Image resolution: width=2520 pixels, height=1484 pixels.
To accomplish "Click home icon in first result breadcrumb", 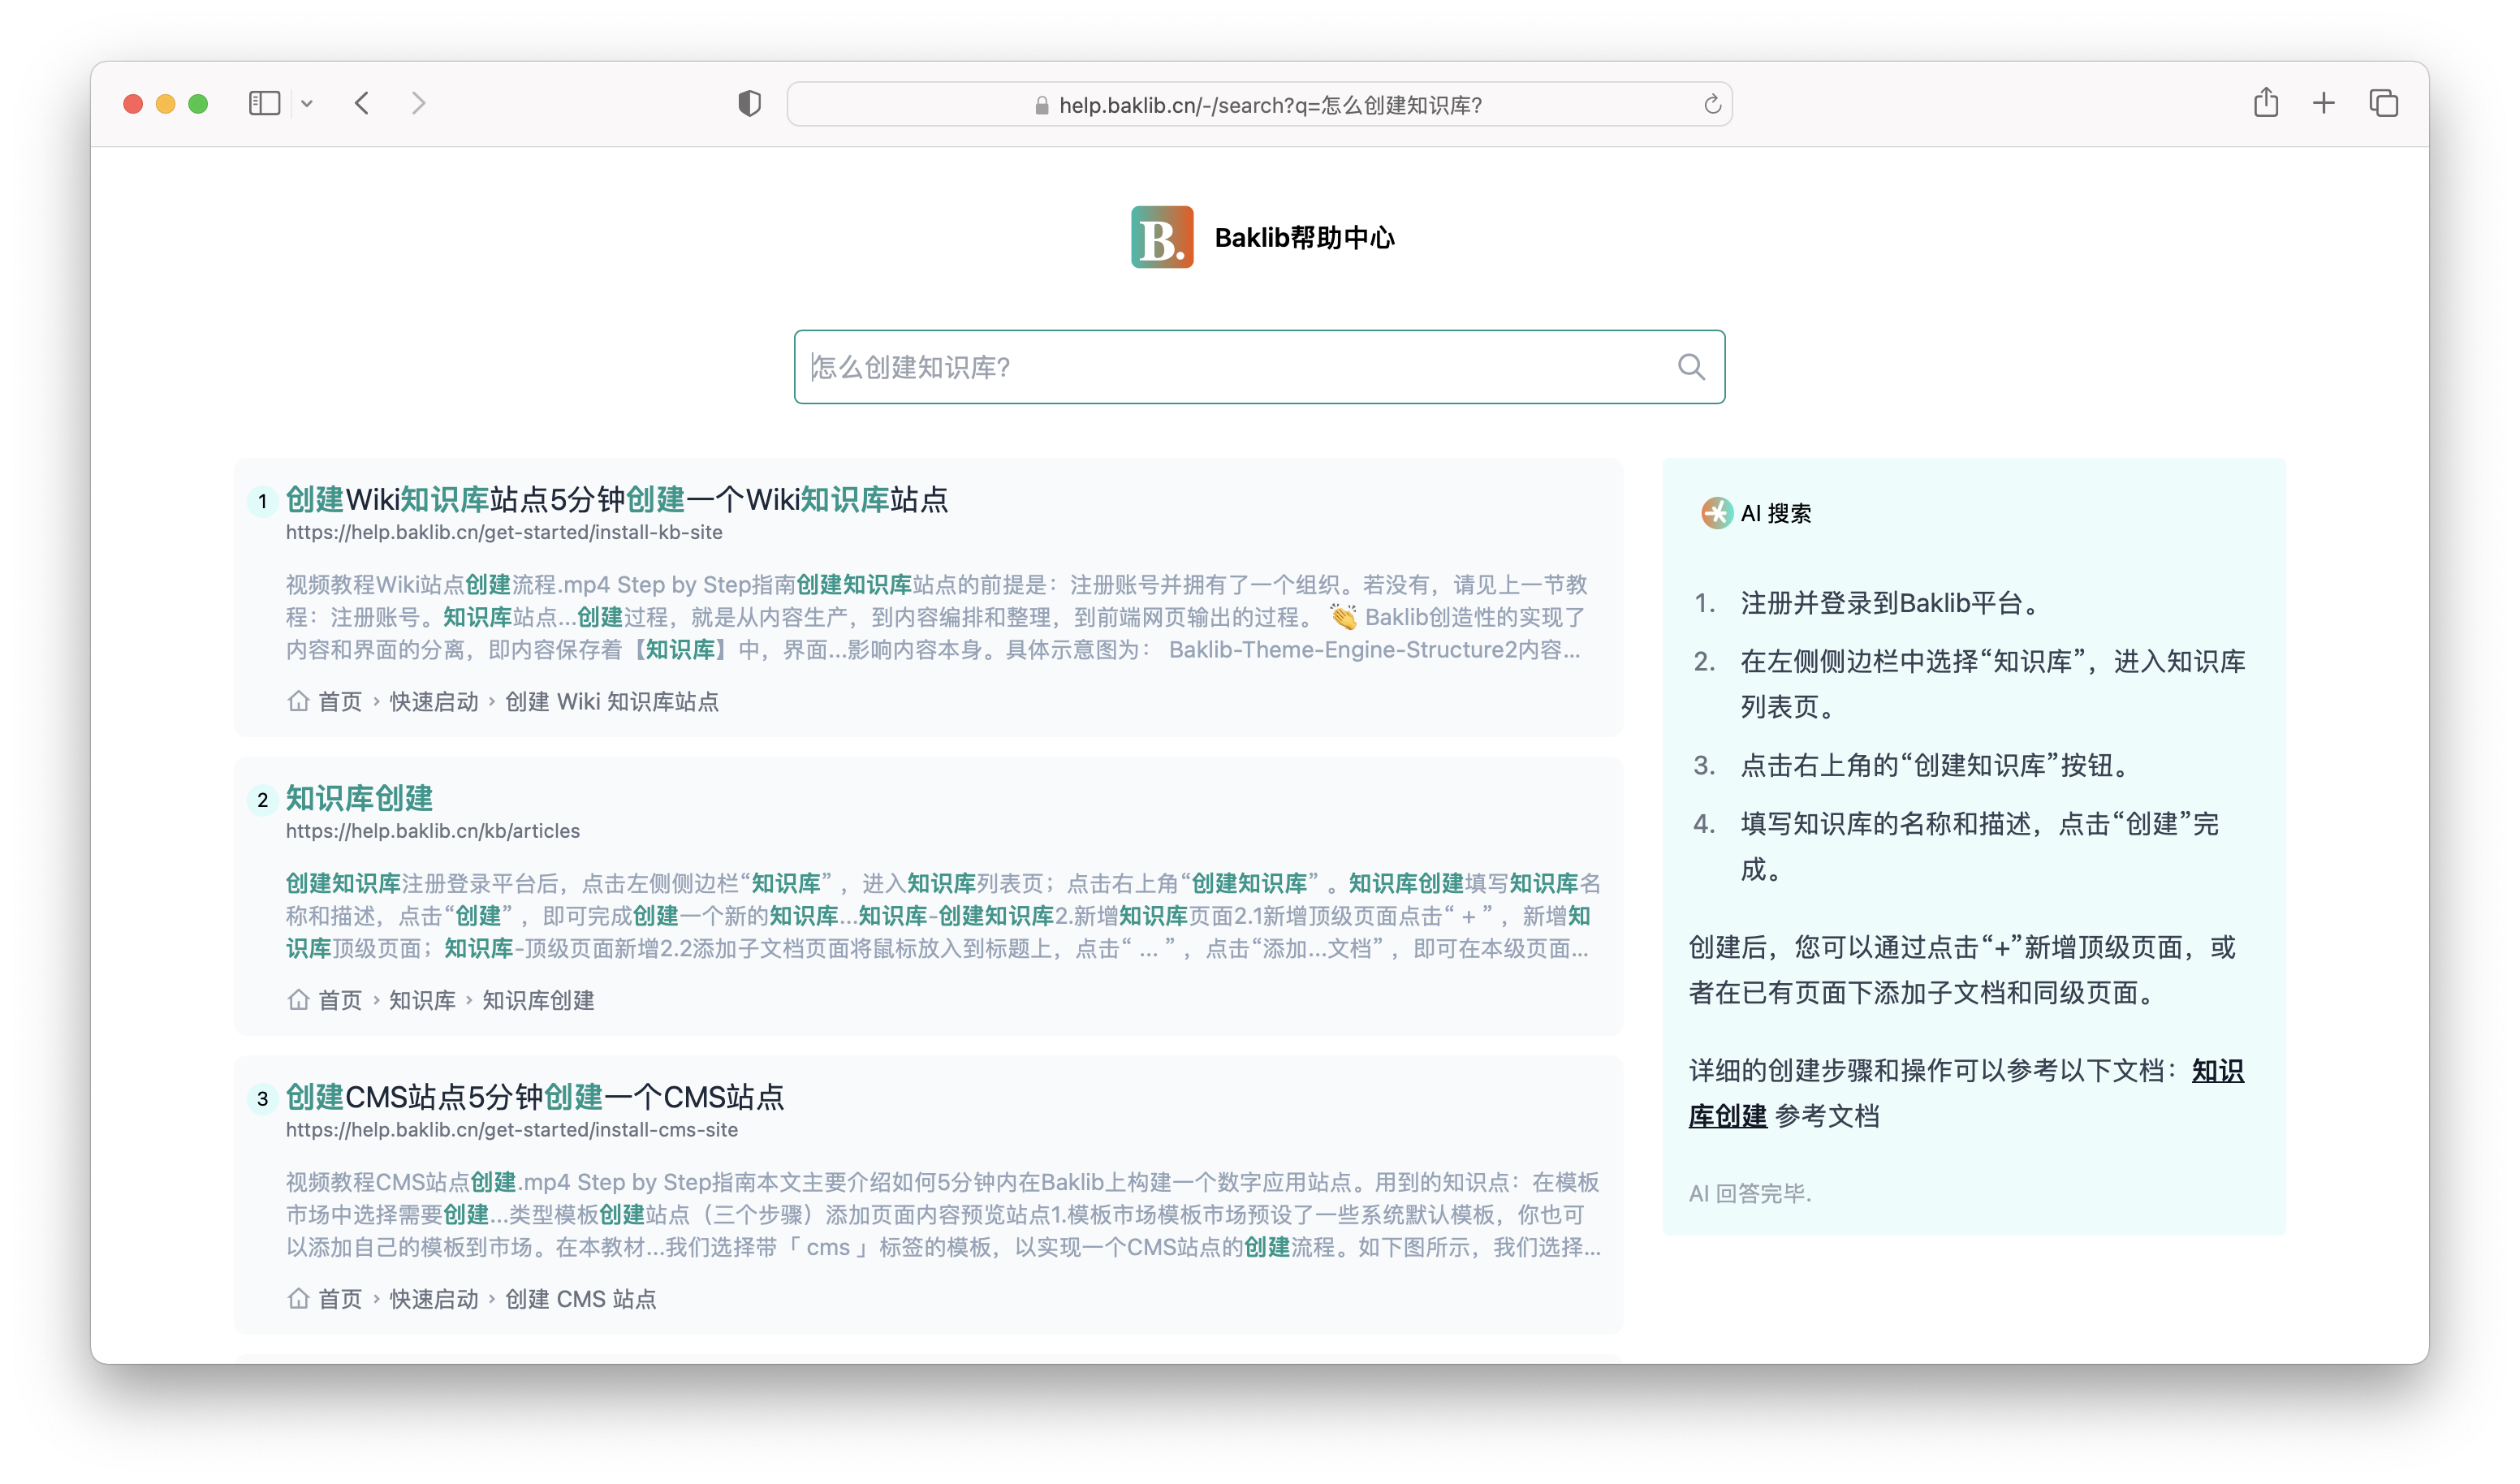I will tap(298, 701).
